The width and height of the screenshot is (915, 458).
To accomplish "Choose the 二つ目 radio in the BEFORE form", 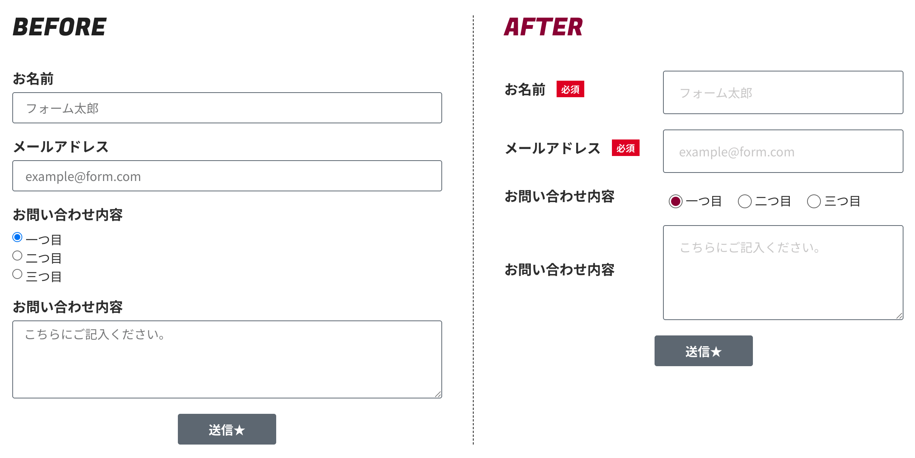I will click(17, 256).
